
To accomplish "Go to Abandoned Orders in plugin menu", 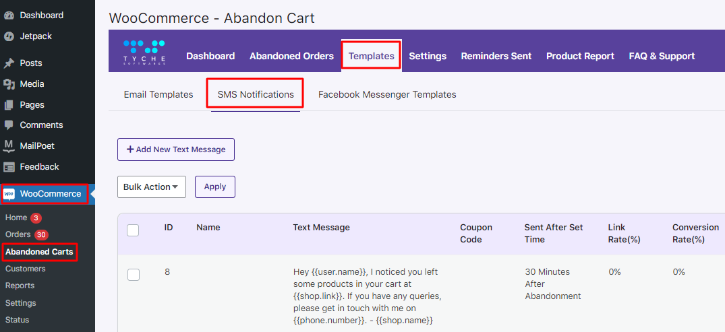I will [292, 57].
